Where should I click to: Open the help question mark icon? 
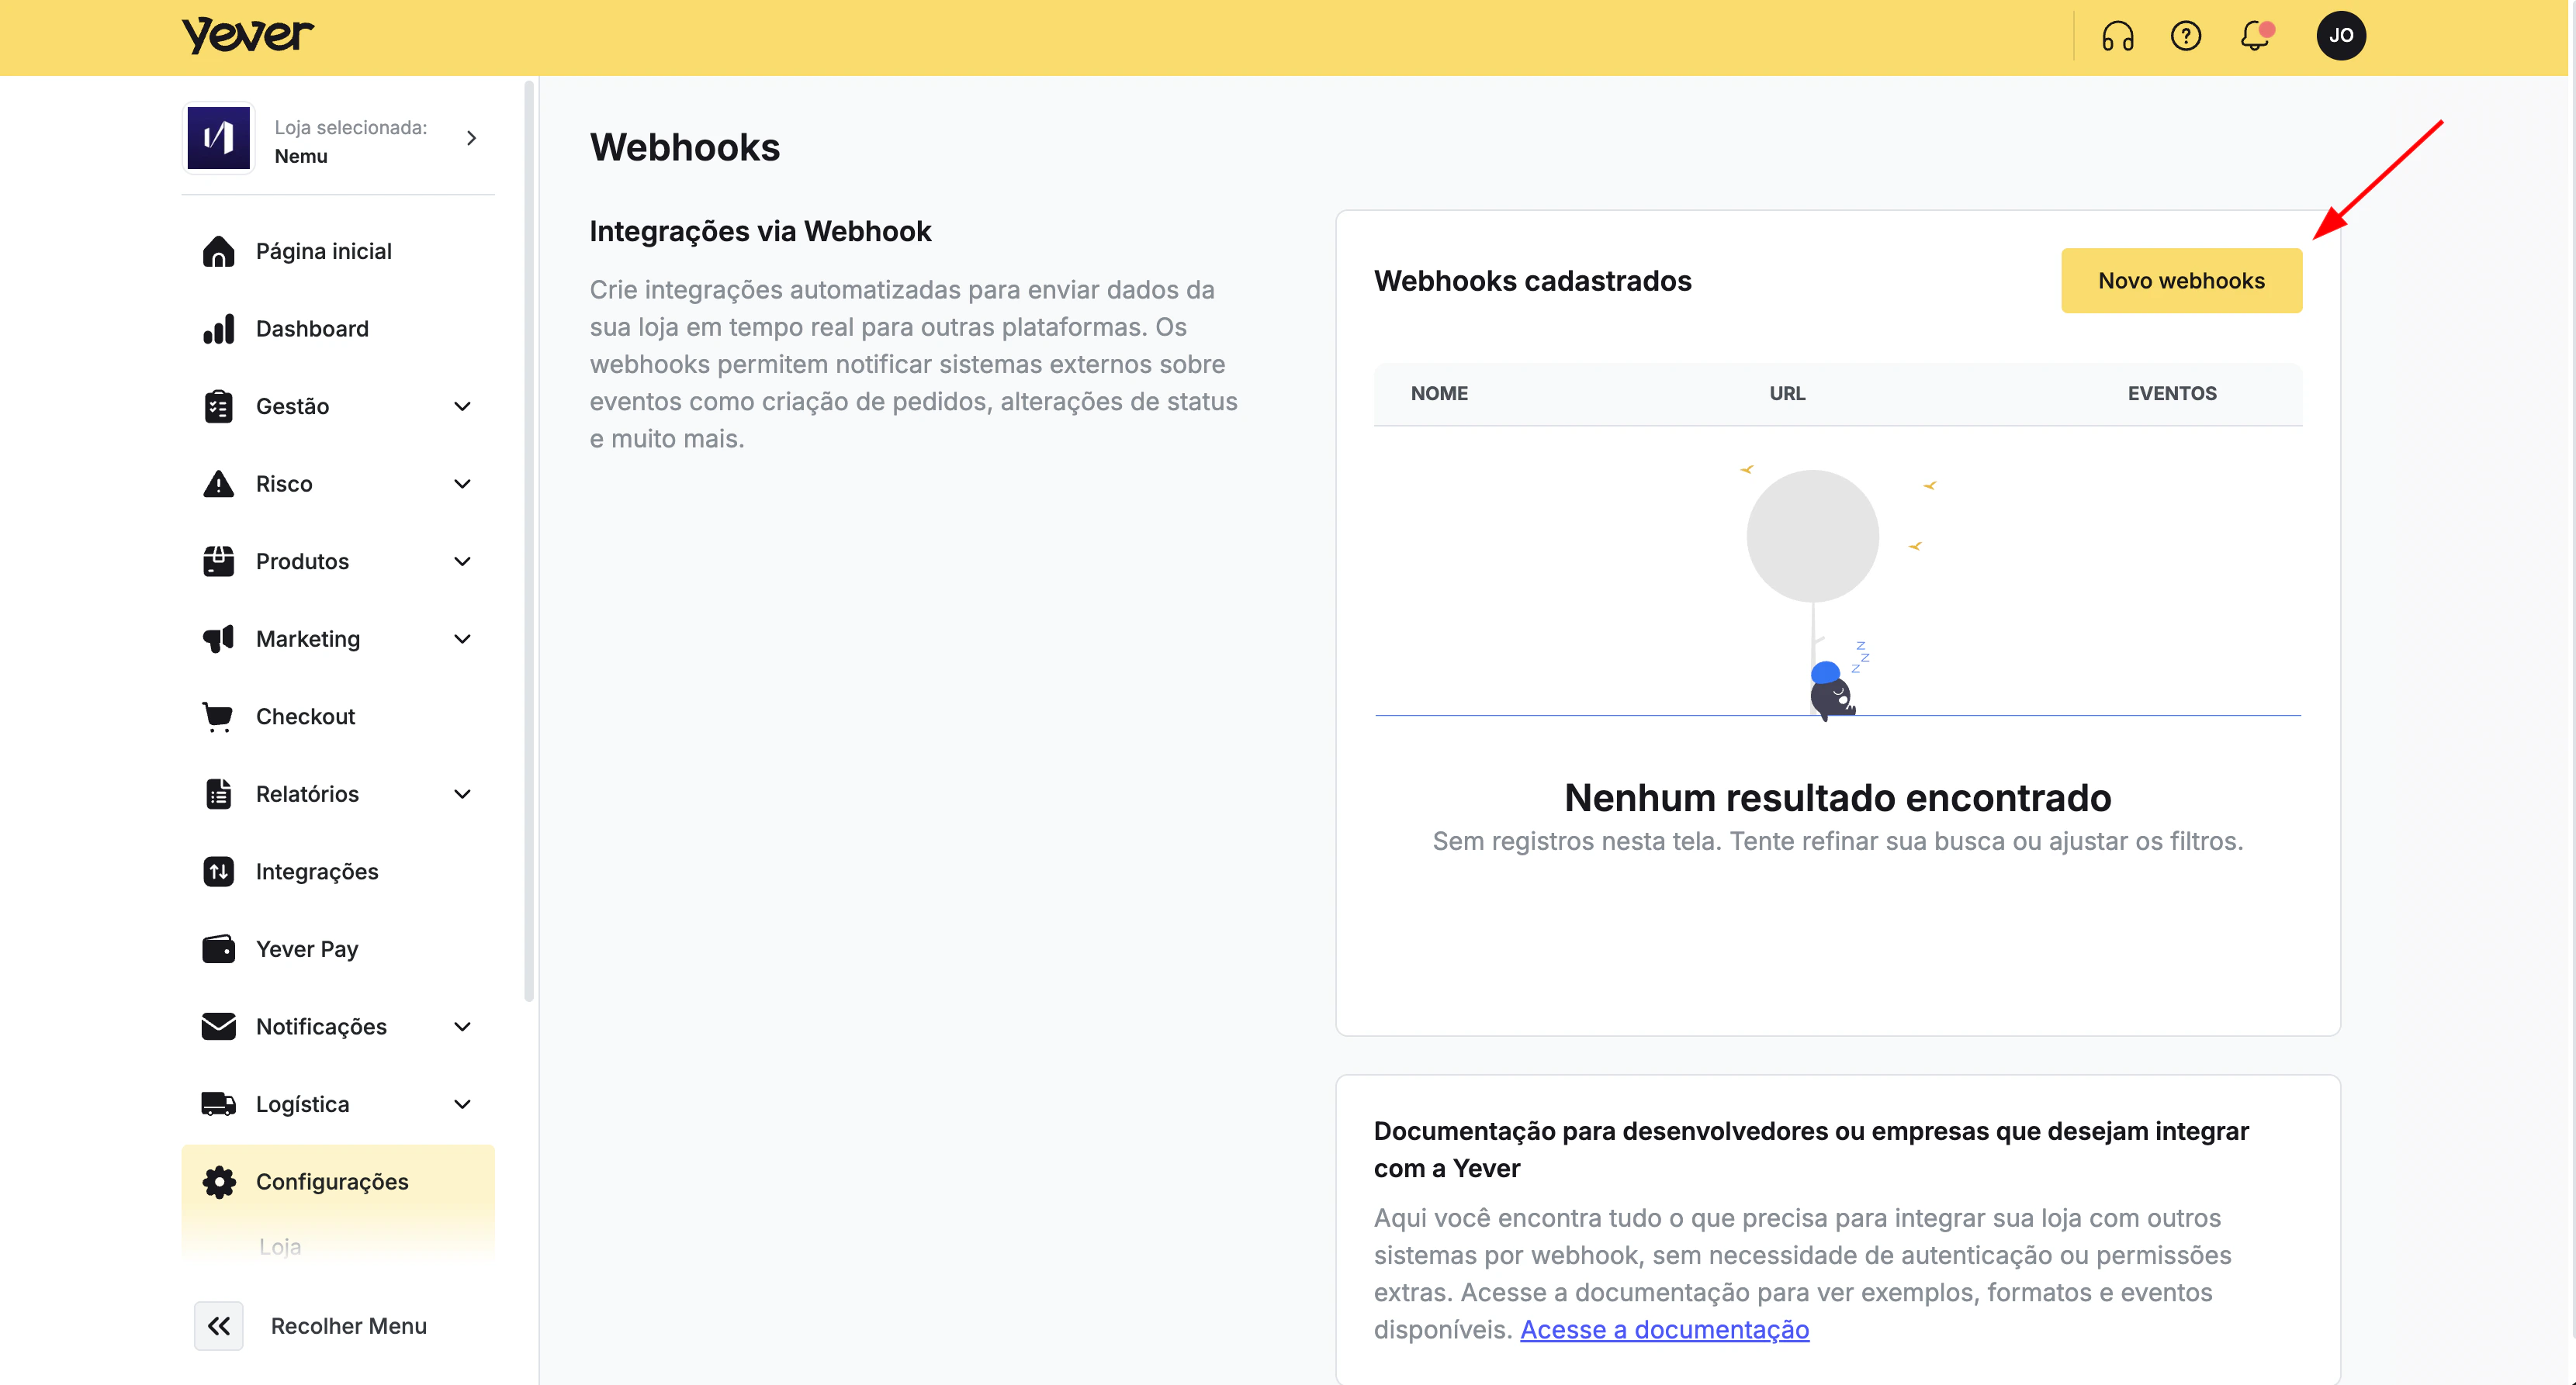(x=2185, y=36)
